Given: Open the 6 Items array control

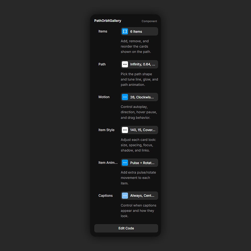Looking at the screenshot, I should 139,31.
